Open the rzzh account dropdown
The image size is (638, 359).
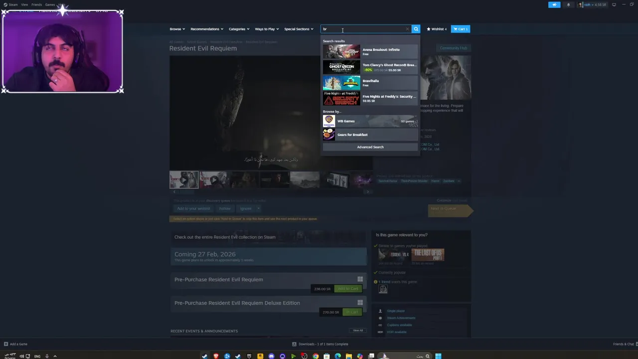point(593,4)
